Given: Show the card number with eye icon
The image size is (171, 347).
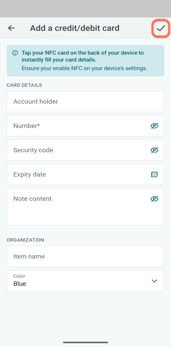Looking at the screenshot, I should (x=154, y=126).
